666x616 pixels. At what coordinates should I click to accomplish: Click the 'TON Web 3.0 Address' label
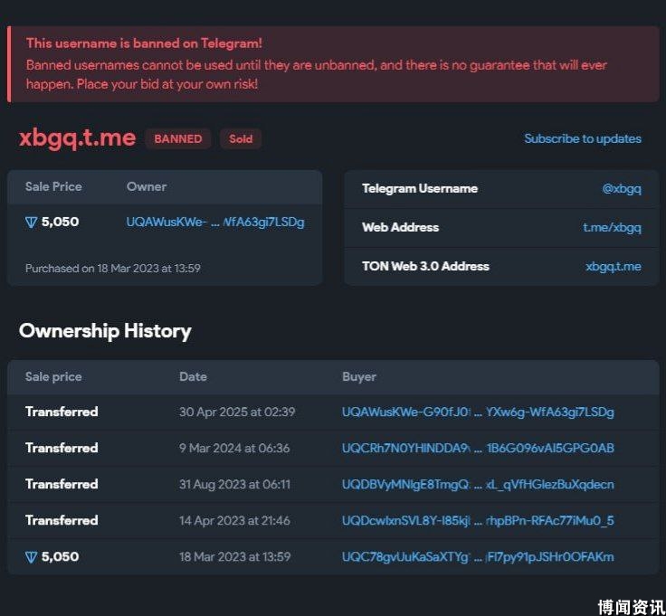point(425,267)
